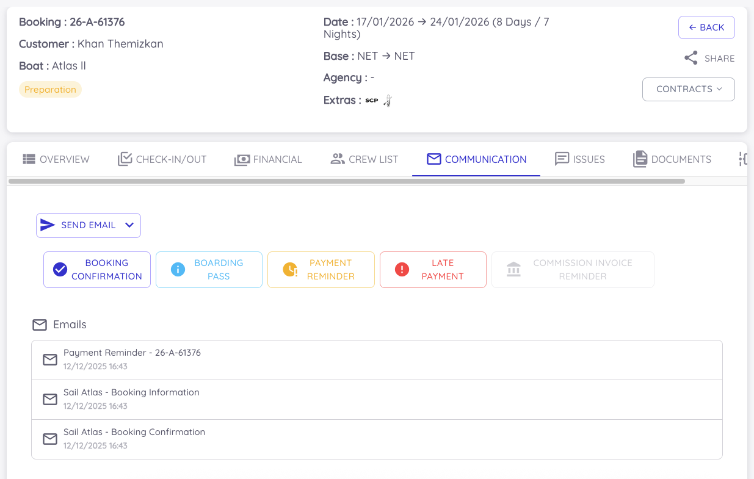Screen dimensions: 754x479
Task: Click the Communication envelope icon
Action: tap(434, 159)
